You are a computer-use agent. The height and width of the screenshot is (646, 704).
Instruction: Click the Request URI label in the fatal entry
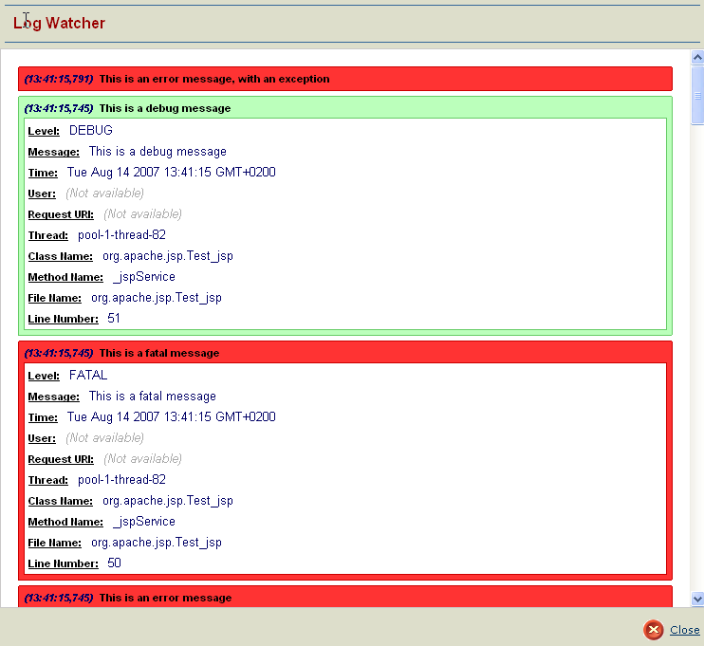coord(62,459)
